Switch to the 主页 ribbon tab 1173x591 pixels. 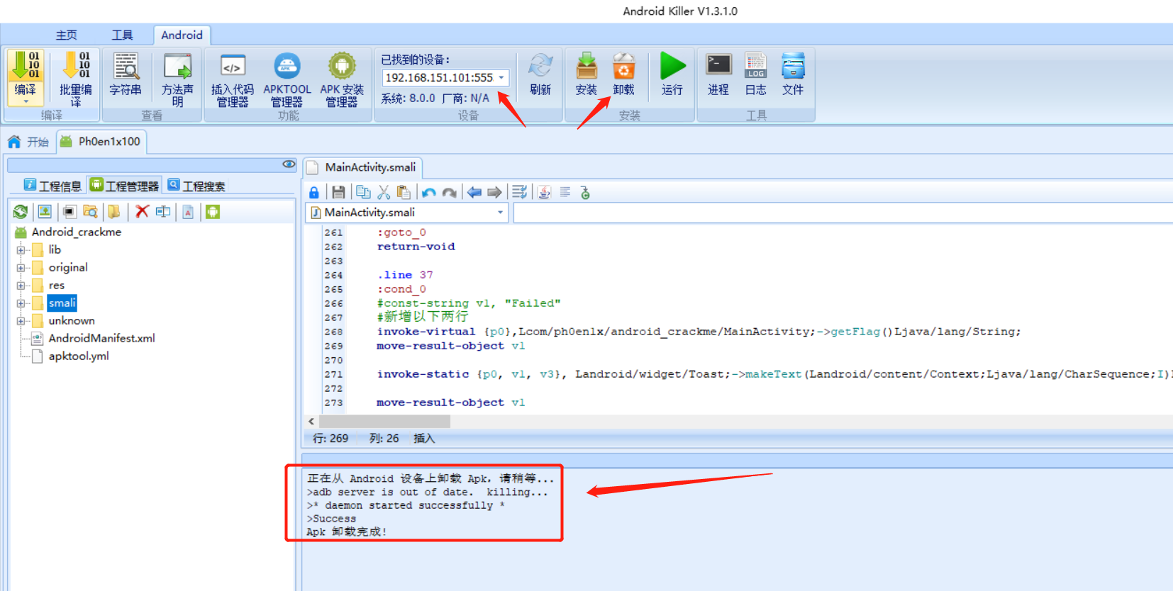(x=67, y=35)
